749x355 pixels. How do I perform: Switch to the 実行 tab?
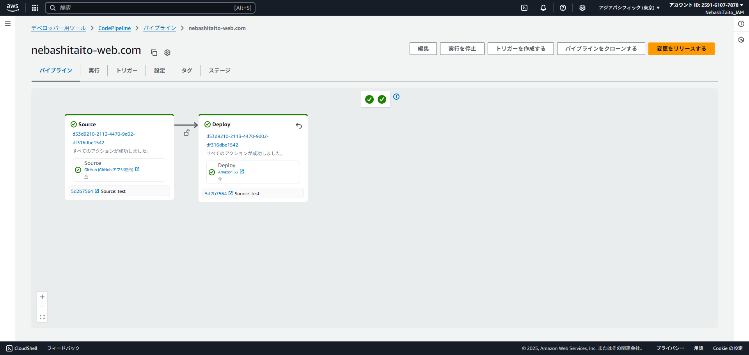click(94, 71)
